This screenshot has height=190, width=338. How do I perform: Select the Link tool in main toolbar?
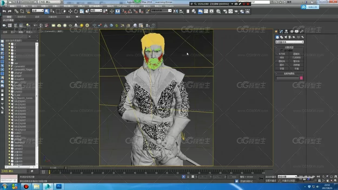(16, 11)
